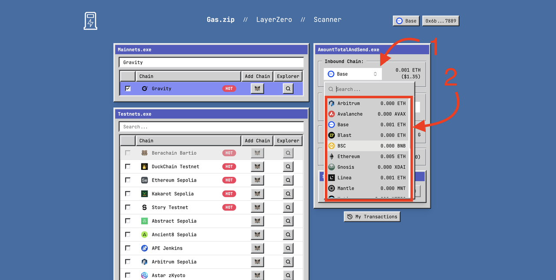Image resolution: width=556 pixels, height=280 pixels.
Task: Open the wallet address 0x6b...7889 menu
Action: (440, 21)
